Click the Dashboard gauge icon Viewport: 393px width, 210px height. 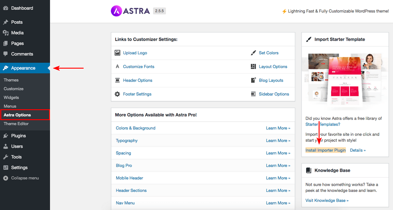click(x=5, y=8)
